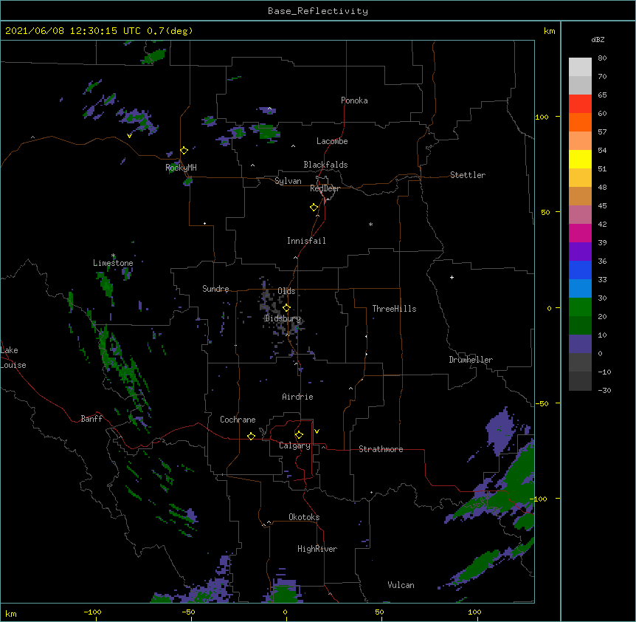Click the yellow radar marker near RockyMH
Screen dimensions: 636x622
[x=184, y=151]
